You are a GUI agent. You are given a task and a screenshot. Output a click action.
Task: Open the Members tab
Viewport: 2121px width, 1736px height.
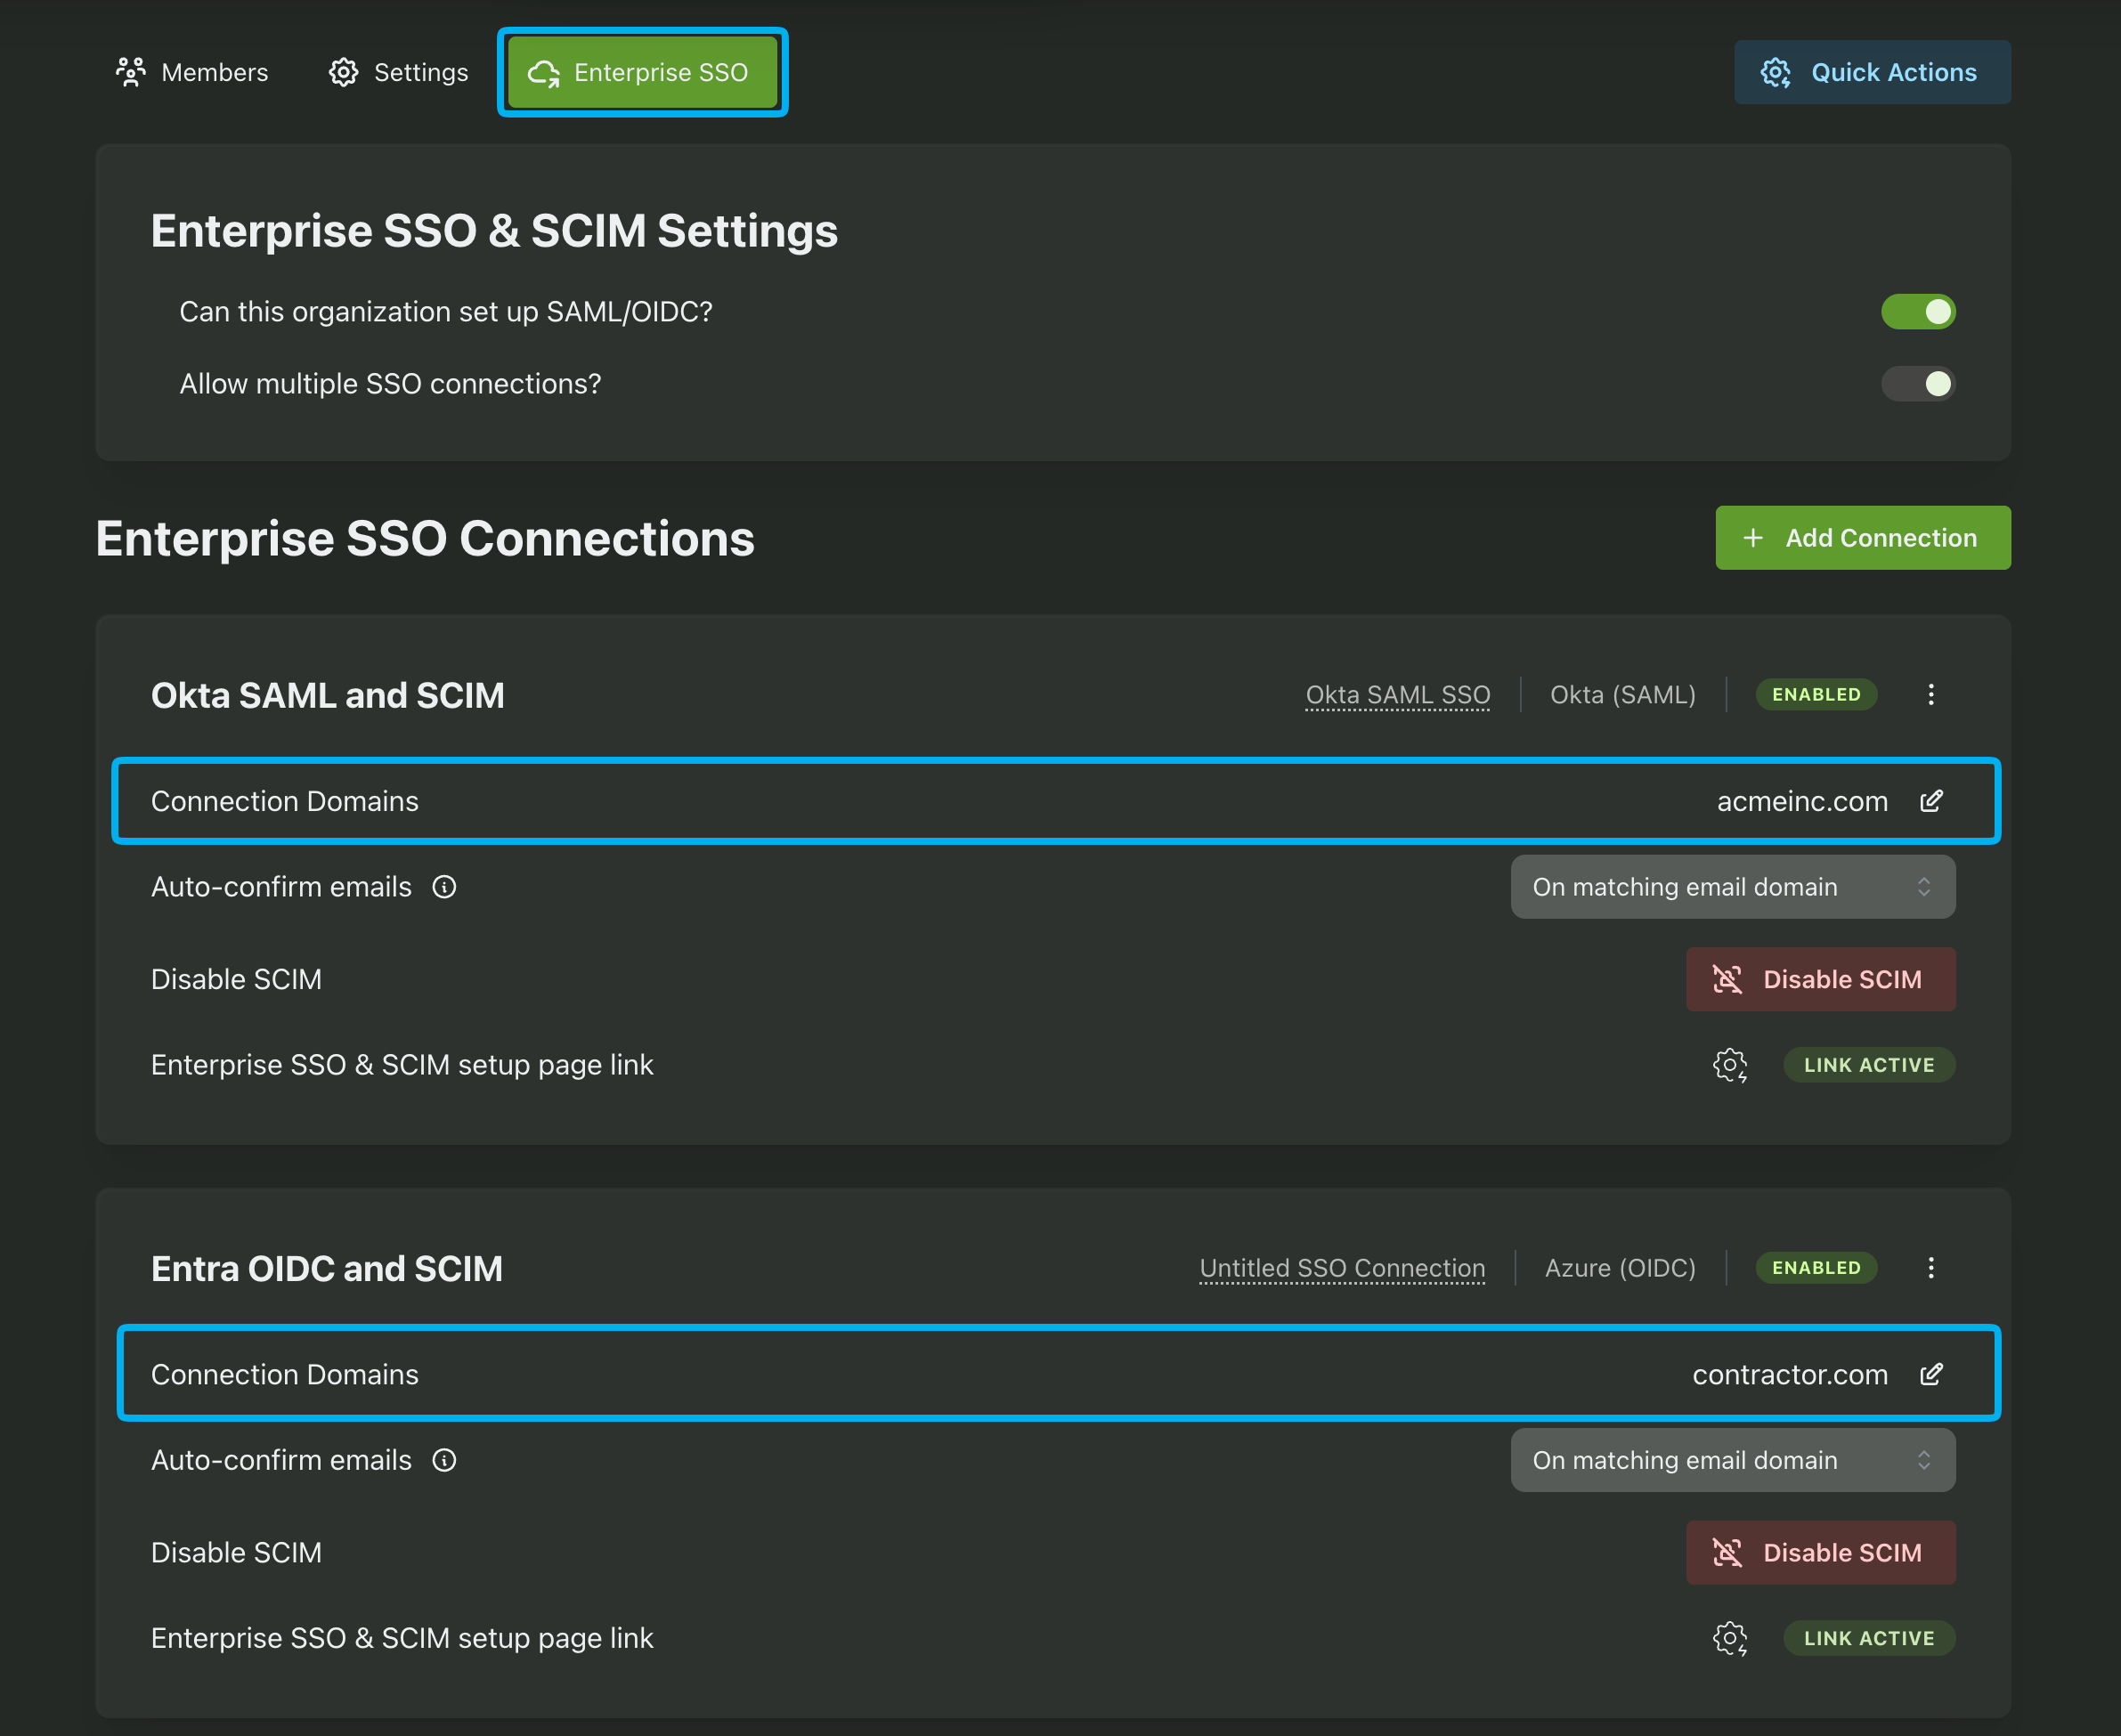click(192, 72)
